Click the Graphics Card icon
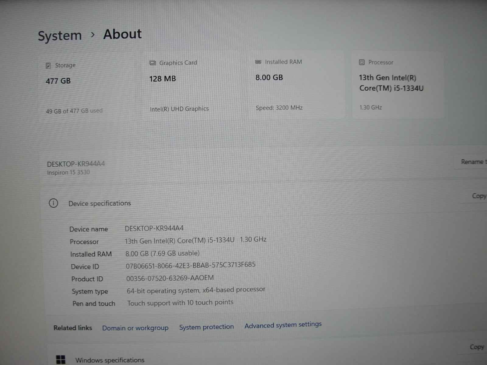 coord(152,63)
